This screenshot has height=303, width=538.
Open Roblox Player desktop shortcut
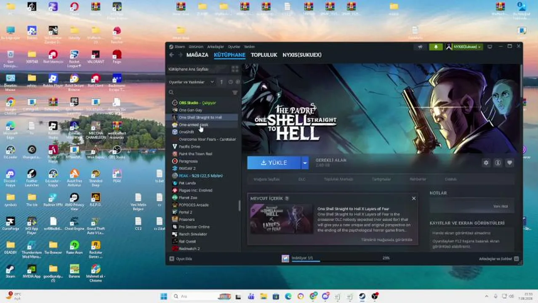[53, 80]
